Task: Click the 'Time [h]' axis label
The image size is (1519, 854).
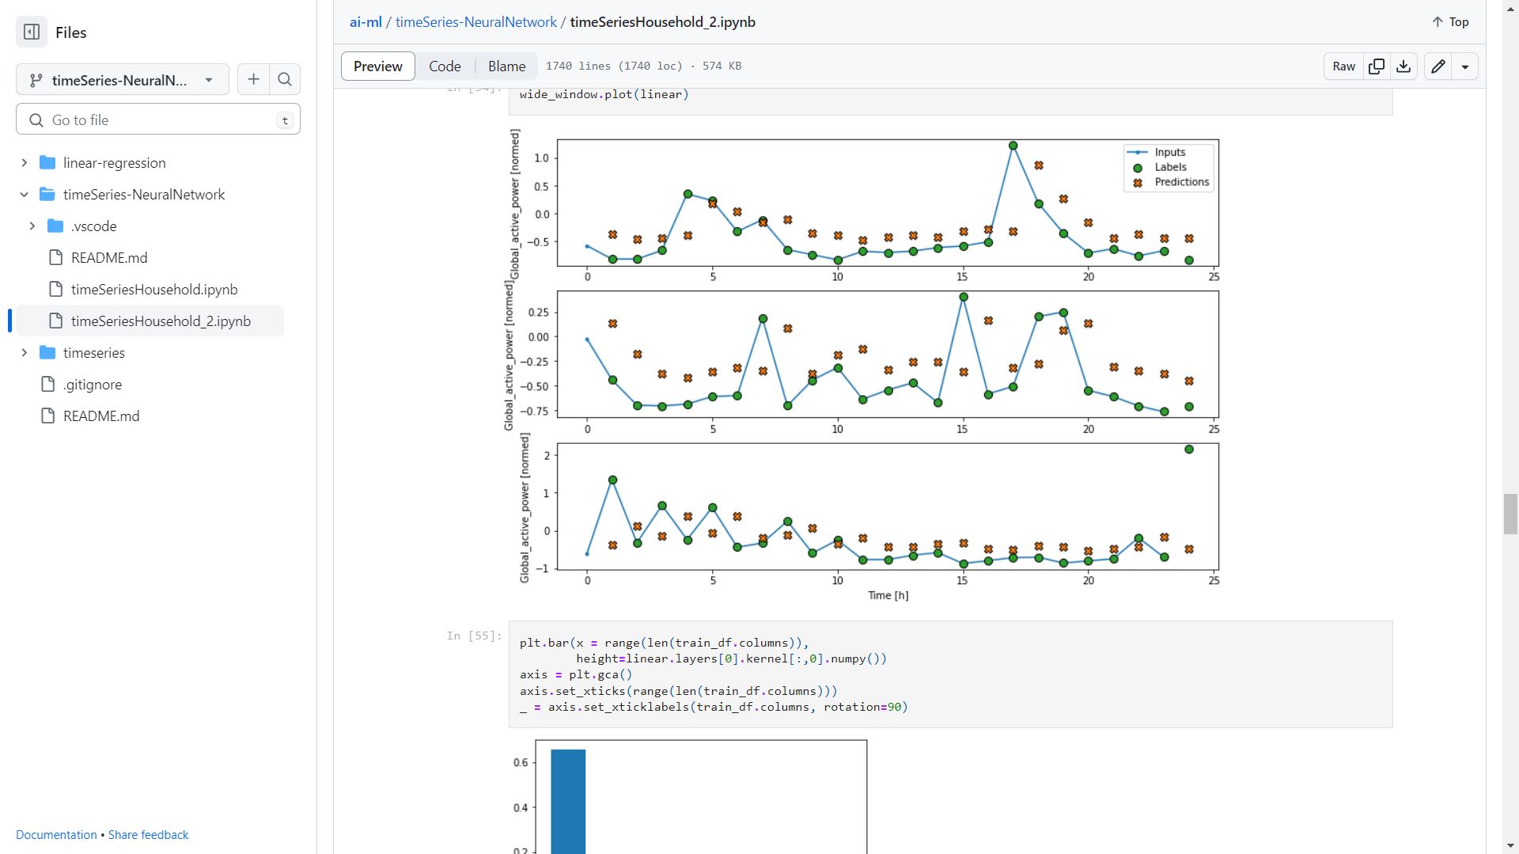Action: click(888, 595)
